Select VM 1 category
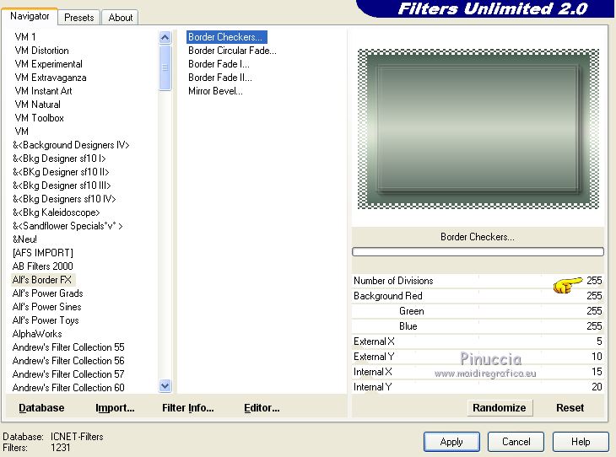The width and height of the screenshot is (616, 457). (x=25, y=37)
